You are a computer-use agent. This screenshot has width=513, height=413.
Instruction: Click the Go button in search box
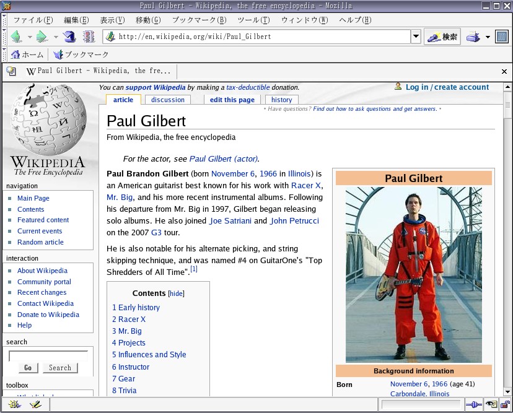(x=28, y=368)
